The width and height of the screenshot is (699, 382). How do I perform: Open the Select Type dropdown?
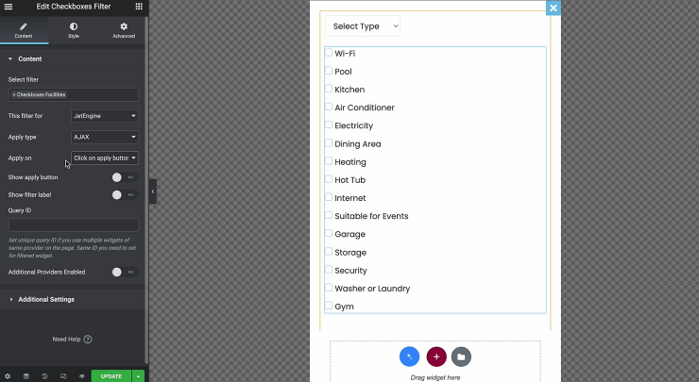point(363,26)
